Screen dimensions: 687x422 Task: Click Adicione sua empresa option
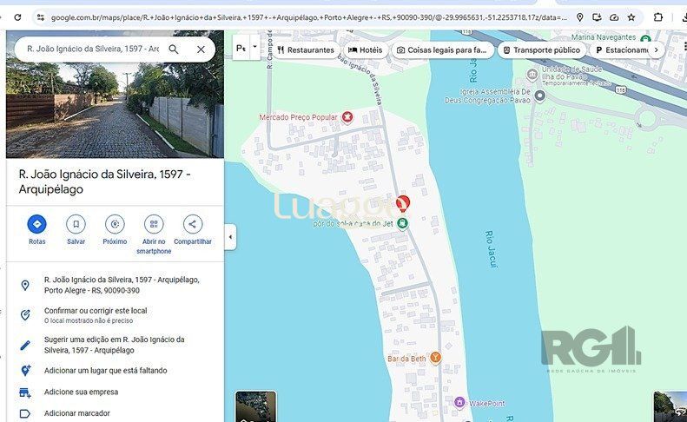[81, 392]
